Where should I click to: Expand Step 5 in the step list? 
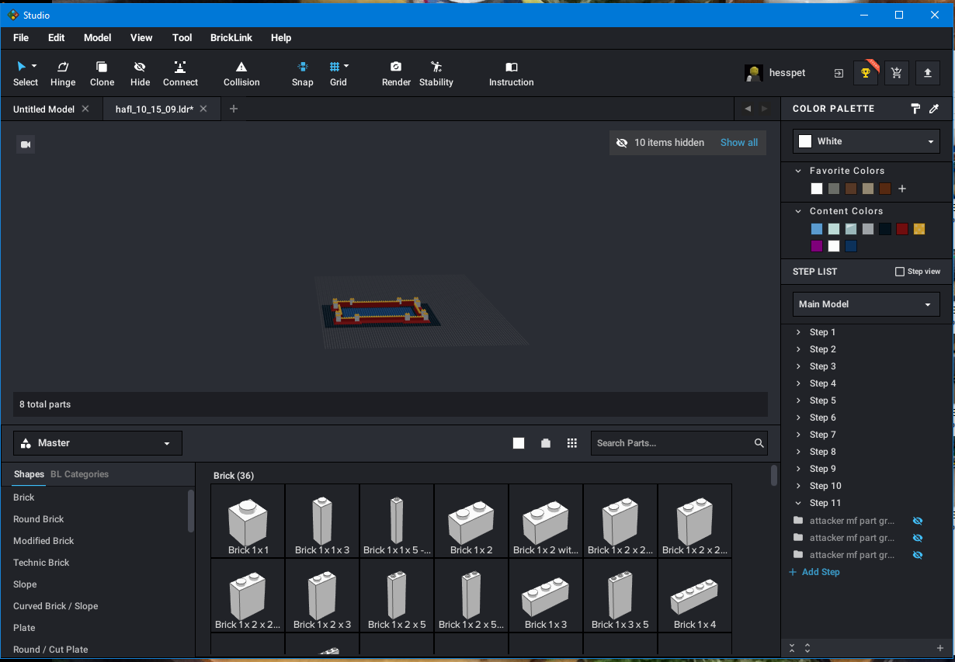tap(798, 400)
